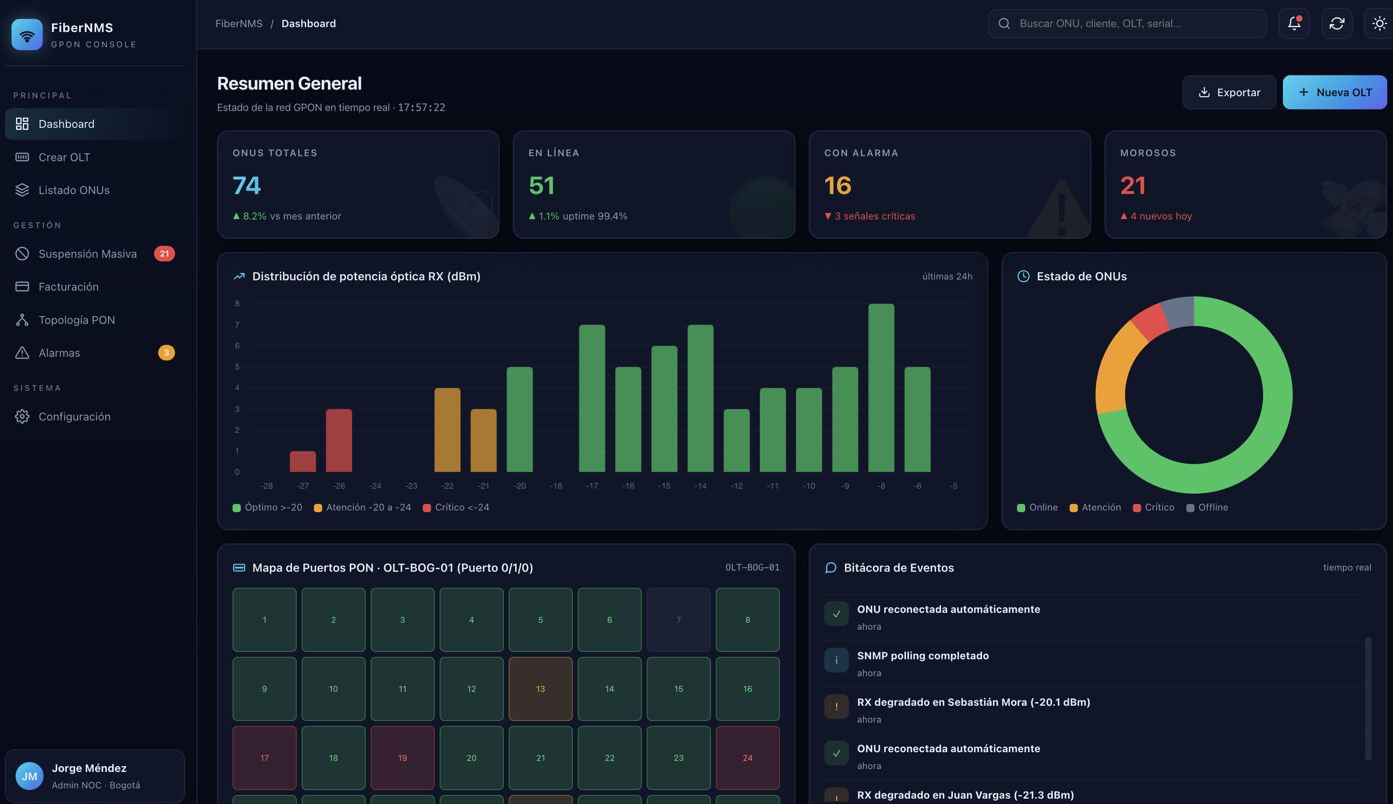Click the En Línea stat card
This screenshot has height=804, width=1393.
[654, 185]
